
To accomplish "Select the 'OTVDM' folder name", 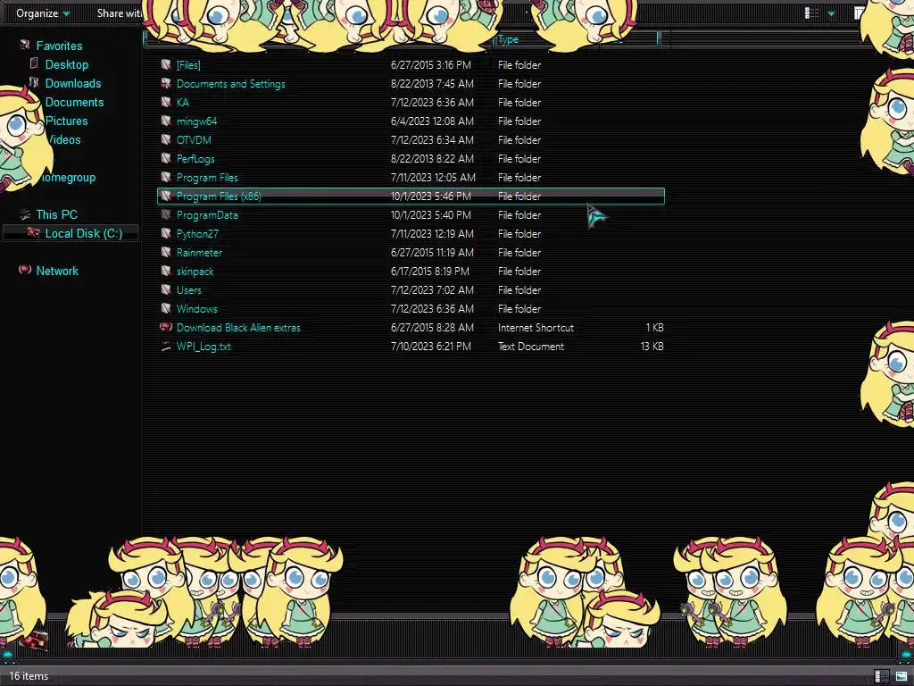I will pyautogui.click(x=194, y=140).
